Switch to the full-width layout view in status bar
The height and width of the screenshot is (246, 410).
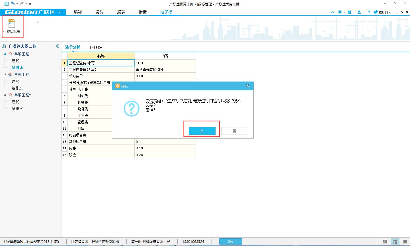(405, 242)
